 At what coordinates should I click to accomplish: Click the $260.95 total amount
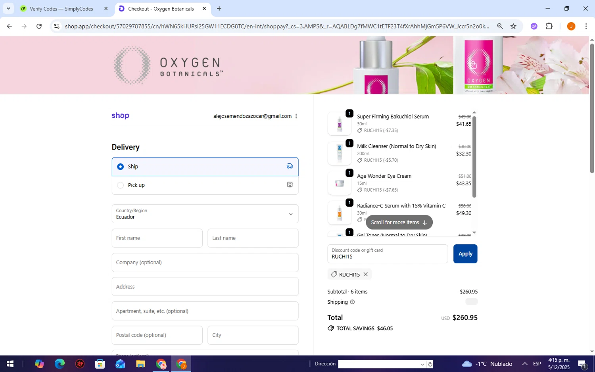(x=465, y=318)
